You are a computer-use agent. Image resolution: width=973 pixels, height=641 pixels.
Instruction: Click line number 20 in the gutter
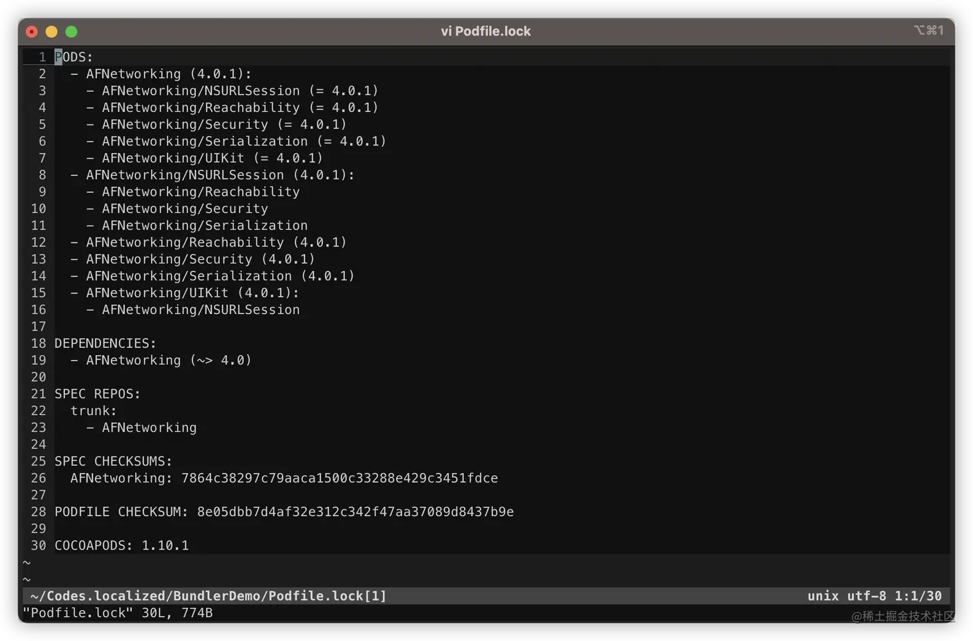[x=39, y=377]
